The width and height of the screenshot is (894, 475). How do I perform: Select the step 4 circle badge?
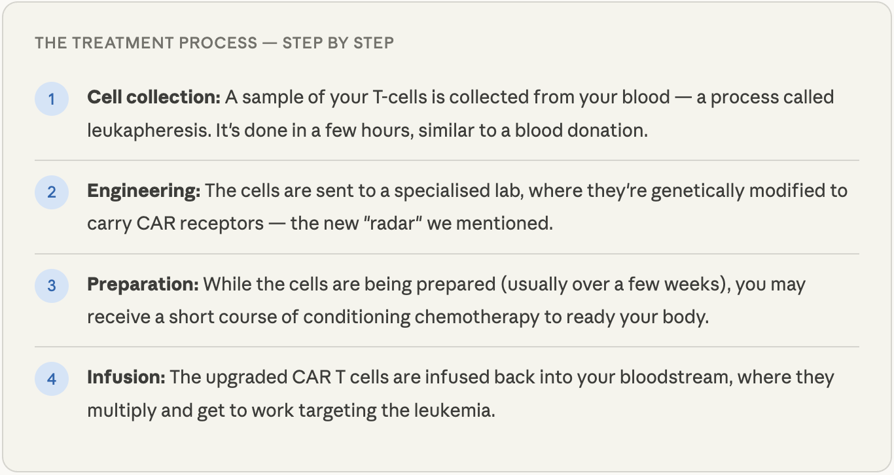tap(52, 379)
